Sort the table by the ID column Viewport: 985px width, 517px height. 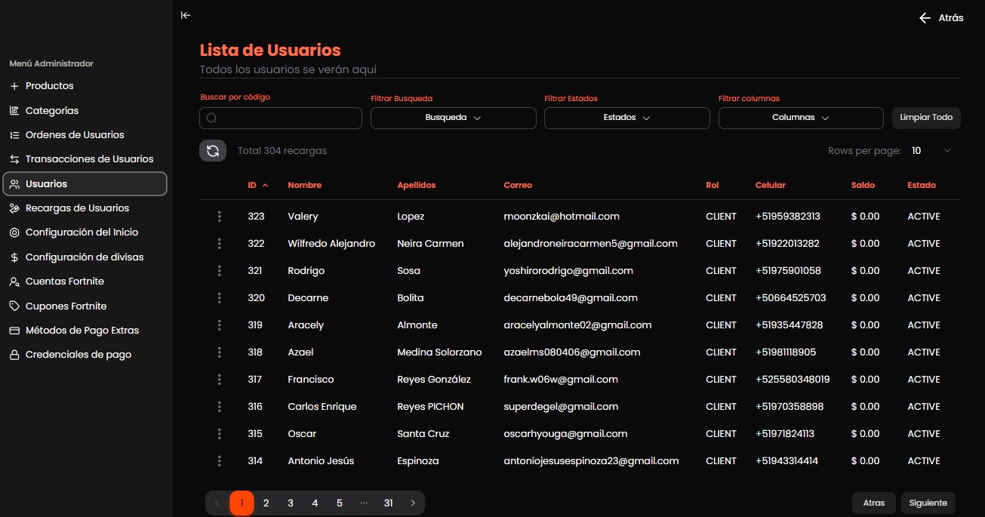coord(257,185)
